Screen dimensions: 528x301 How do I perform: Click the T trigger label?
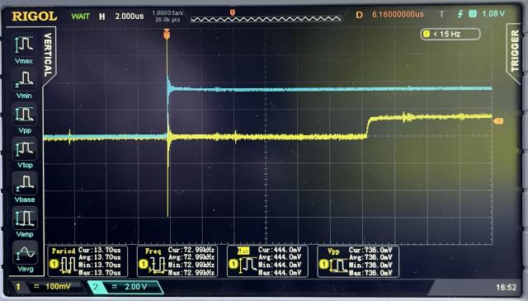[441, 14]
